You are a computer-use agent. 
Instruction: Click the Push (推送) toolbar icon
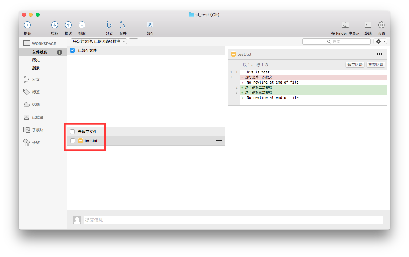pyautogui.click(x=68, y=25)
